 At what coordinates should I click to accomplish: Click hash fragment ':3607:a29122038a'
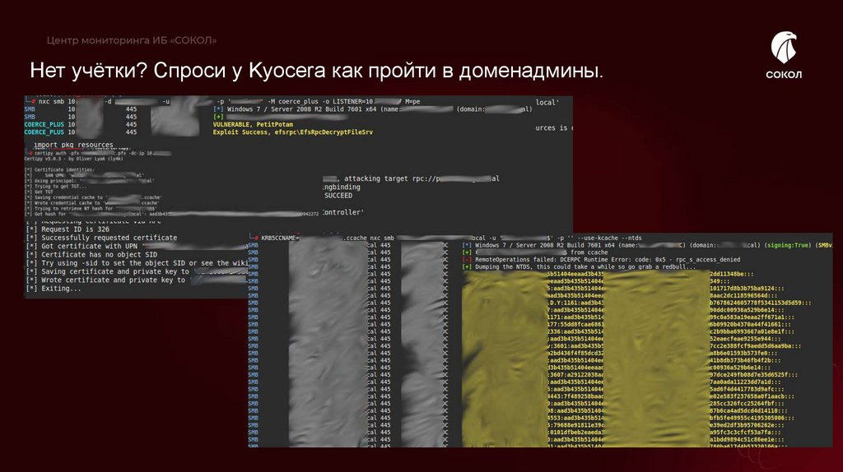coord(575,375)
